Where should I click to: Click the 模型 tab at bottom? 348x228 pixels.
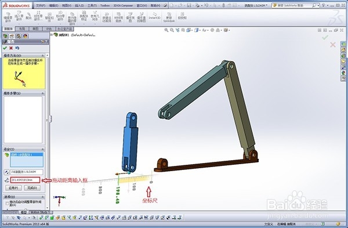coord(24,212)
